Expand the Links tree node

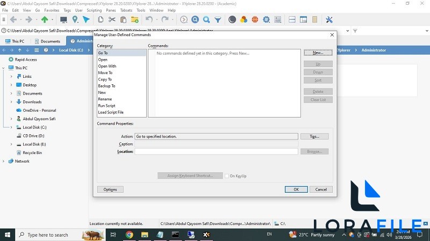pyautogui.click(x=11, y=76)
